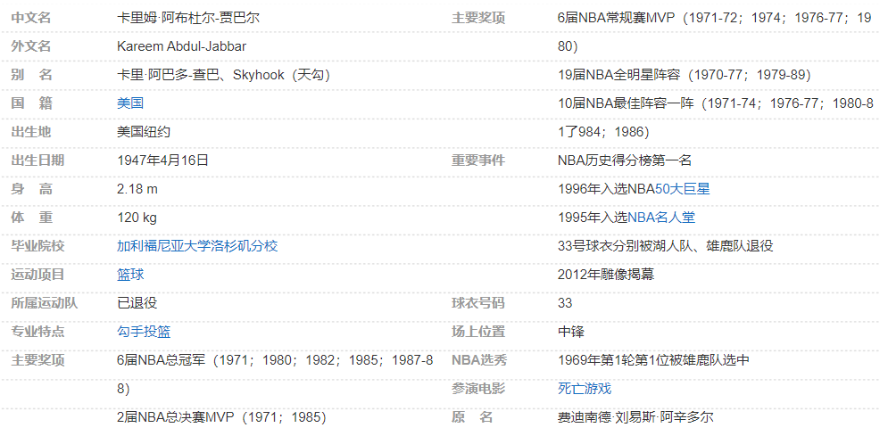Click the draft info 1969年第1轮第1位被雄鹿队选中

[653, 360]
